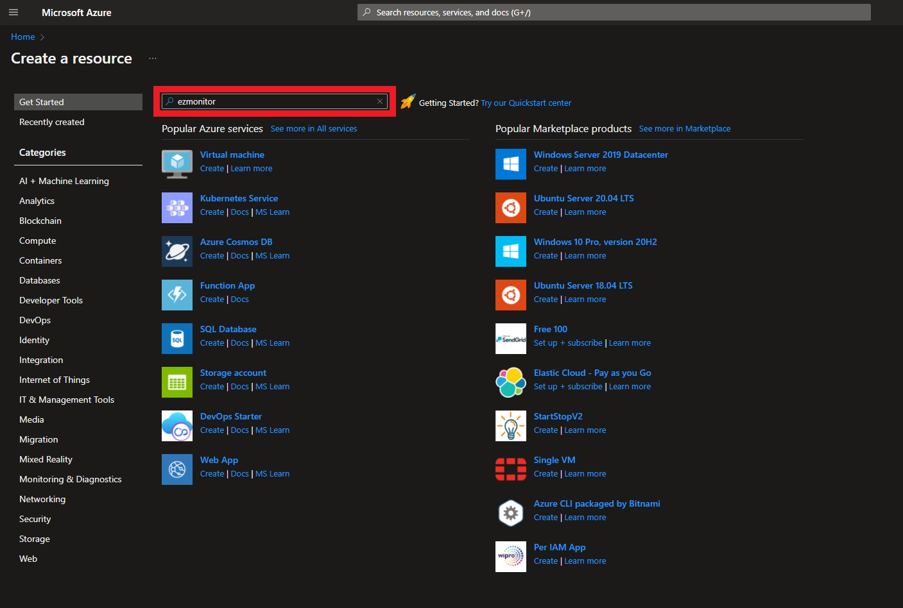The height and width of the screenshot is (608, 903).
Task: Open the Compute category
Action: (37, 241)
